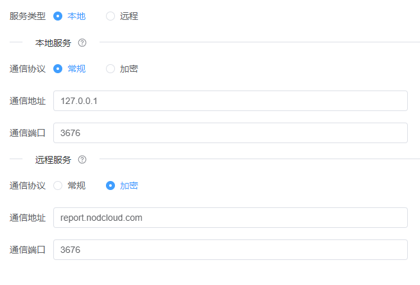Screen dimensions: 420x285
Task: Choose 常规 protocol under 本地服务
Action: pyautogui.click(x=58, y=69)
